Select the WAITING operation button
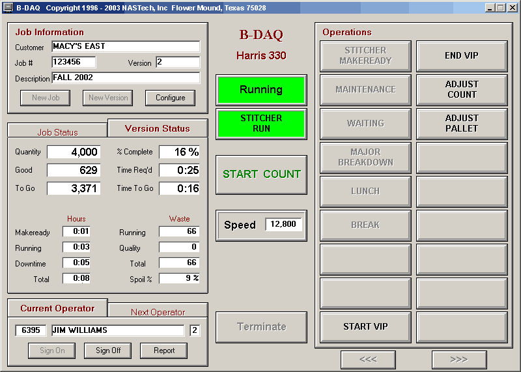521x372 pixels. pos(365,124)
